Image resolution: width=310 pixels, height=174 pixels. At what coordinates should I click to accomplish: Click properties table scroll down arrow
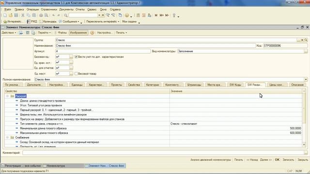pos(304,145)
